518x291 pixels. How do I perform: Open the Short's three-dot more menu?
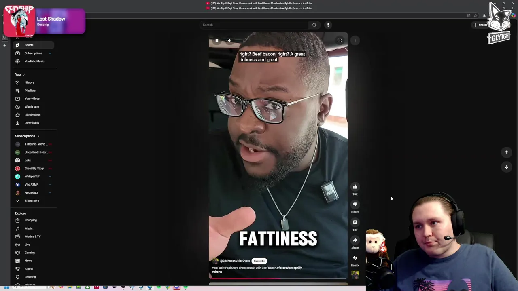(x=355, y=40)
